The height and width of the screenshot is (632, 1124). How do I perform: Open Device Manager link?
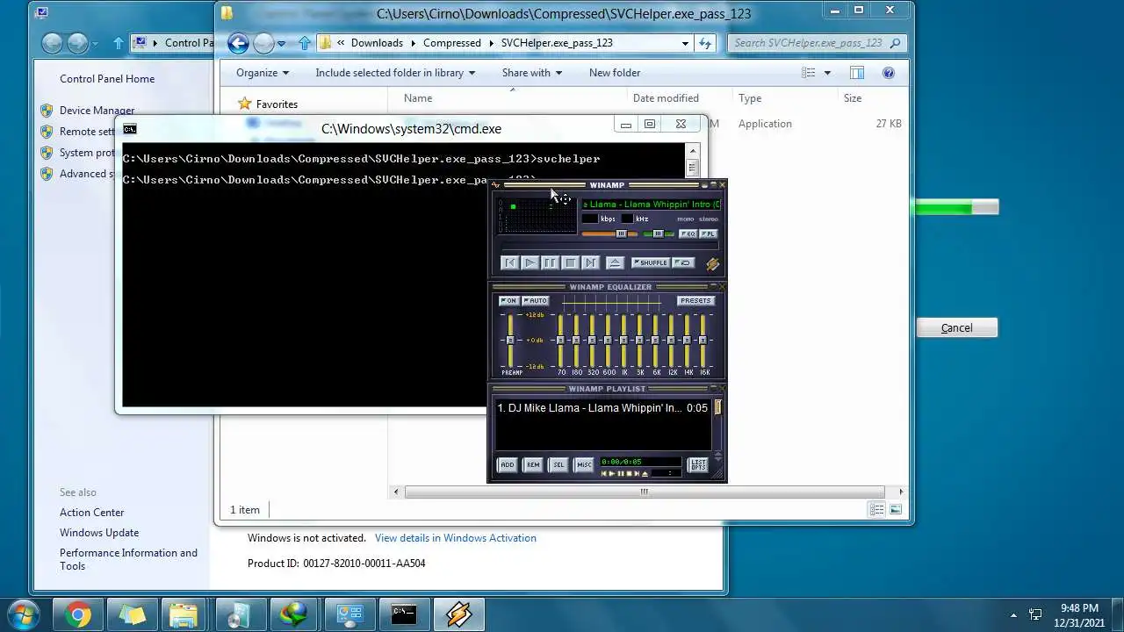[x=97, y=111]
